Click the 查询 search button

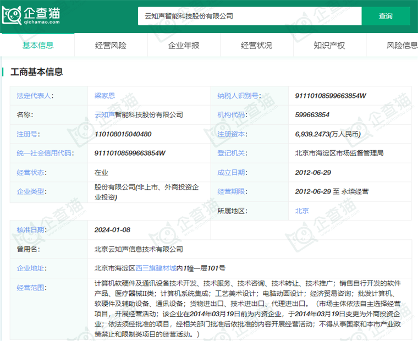coord(386,16)
